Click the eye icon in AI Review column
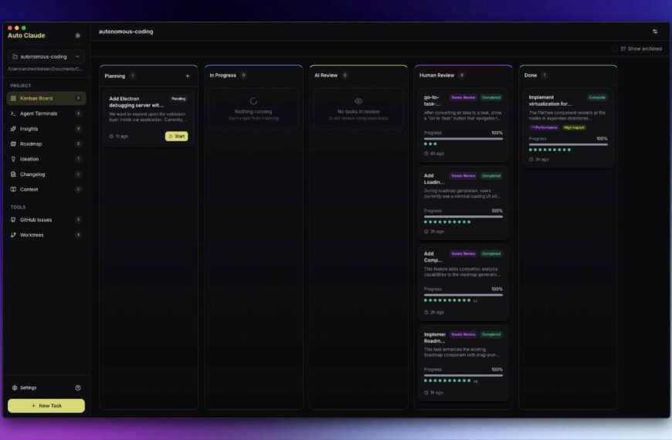This screenshot has width=672, height=440. (x=358, y=101)
